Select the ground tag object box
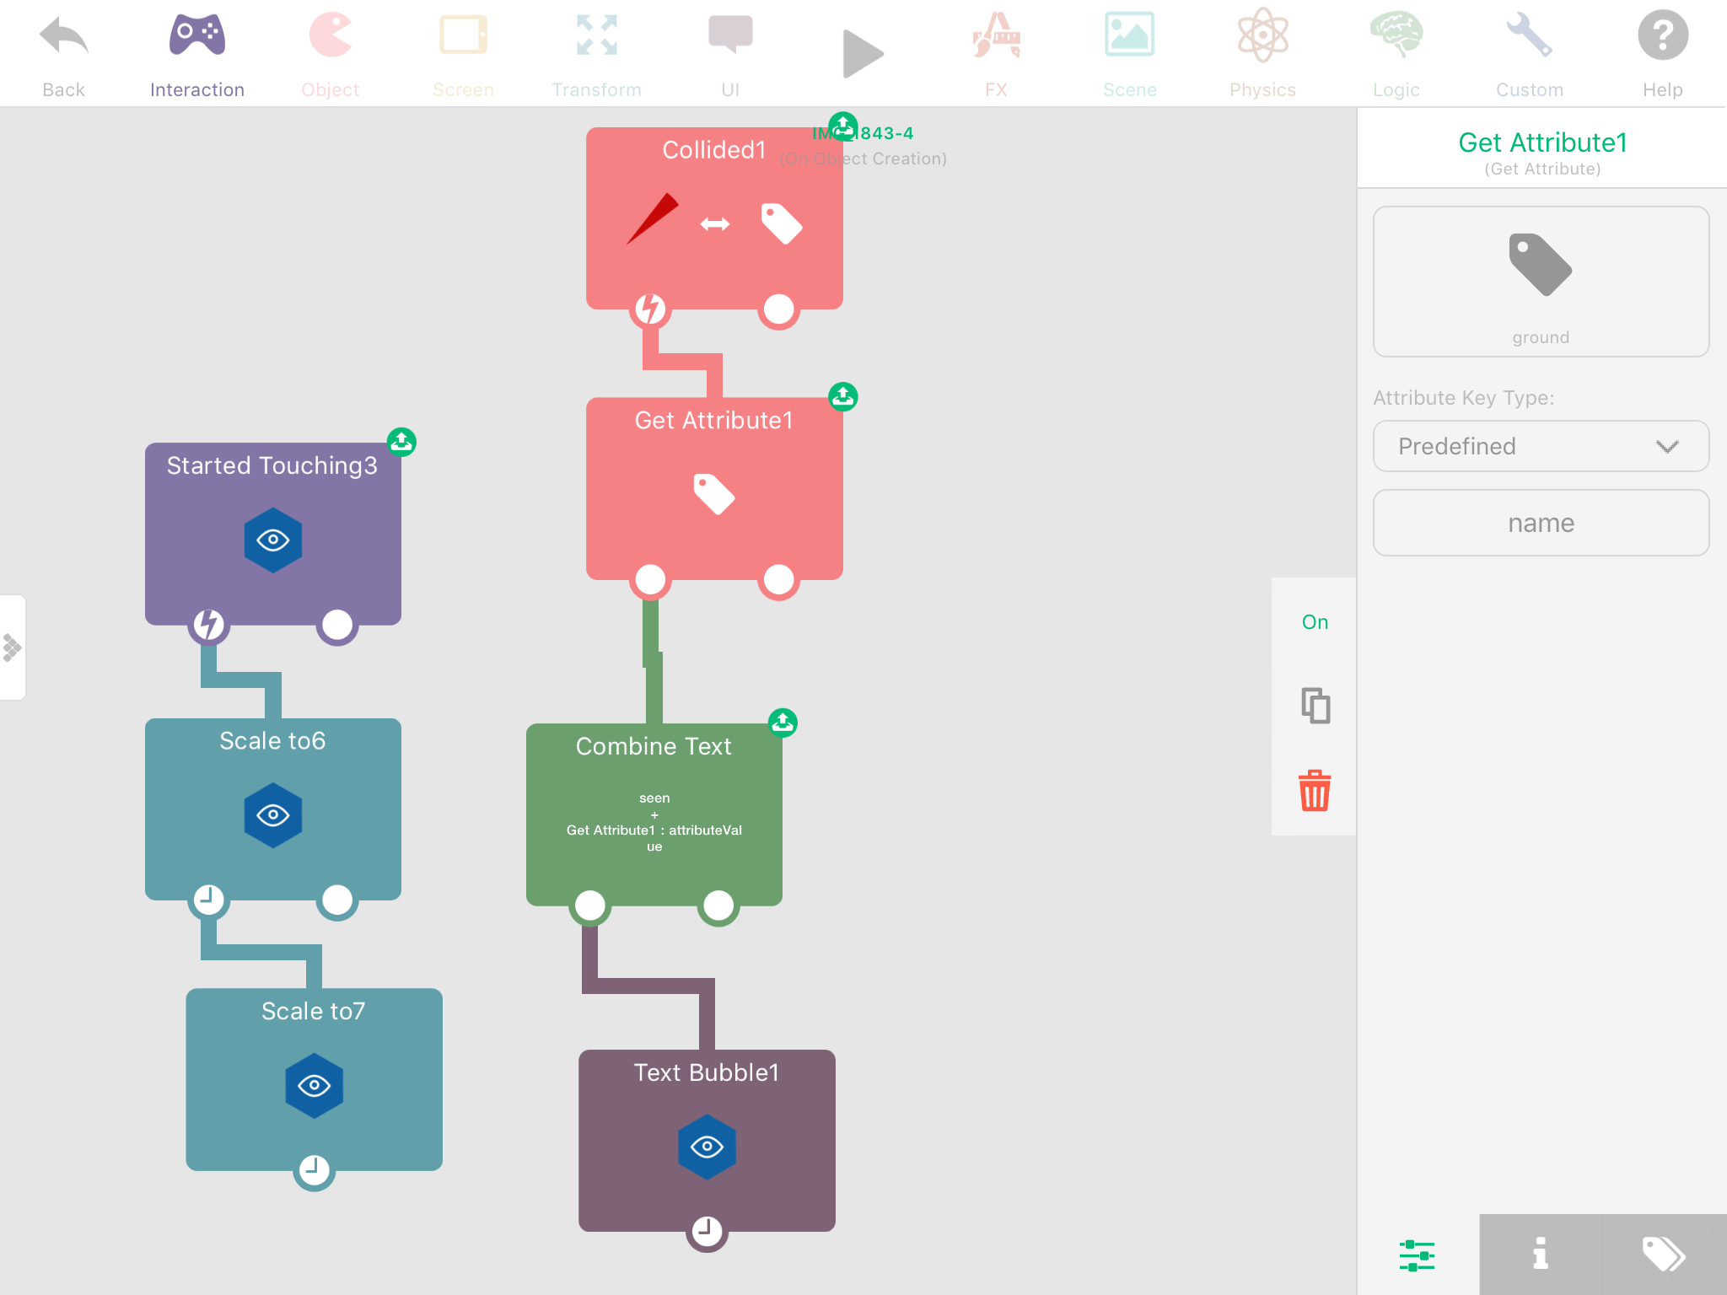The image size is (1727, 1295). [1541, 282]
